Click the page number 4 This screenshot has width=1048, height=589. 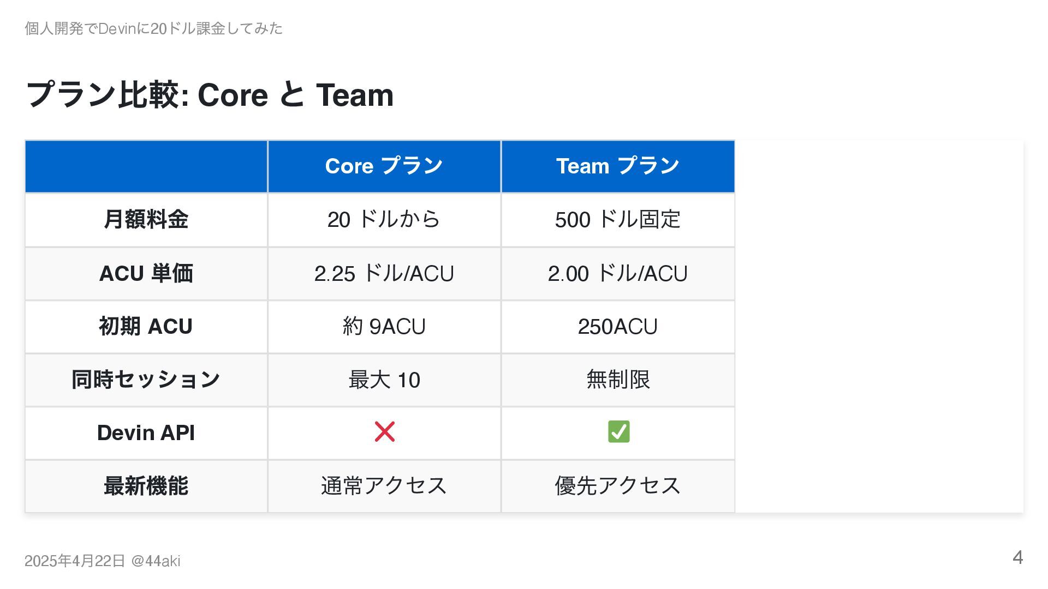click(x=1017, y=557)
